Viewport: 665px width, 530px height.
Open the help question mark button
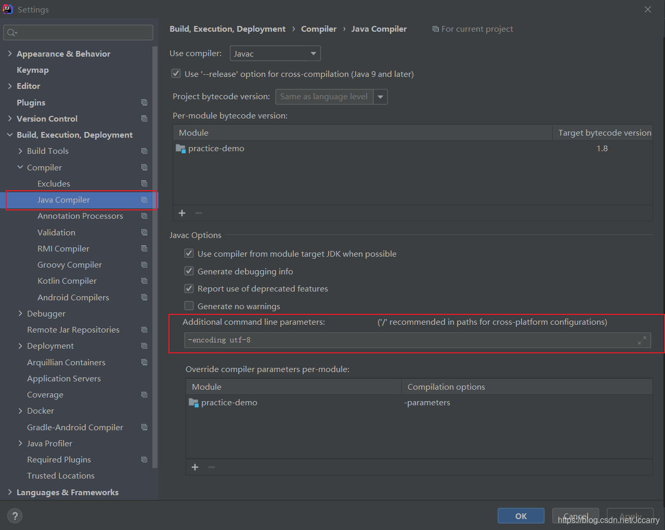tap(15, 516)
